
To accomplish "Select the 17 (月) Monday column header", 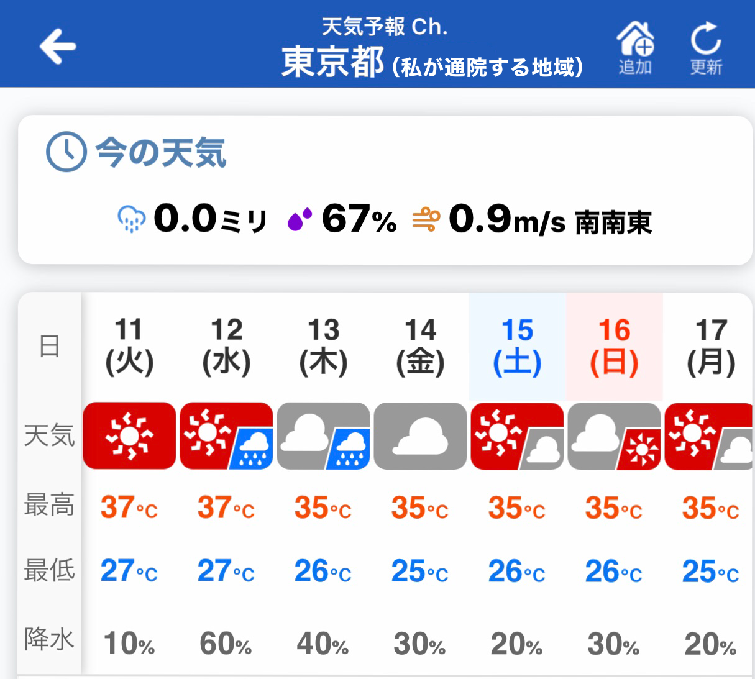I will click(x=711, y=347).
